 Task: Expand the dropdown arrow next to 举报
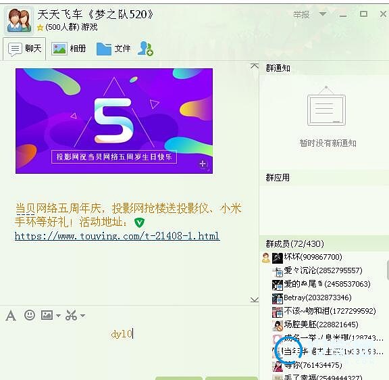tap(323, 14)
